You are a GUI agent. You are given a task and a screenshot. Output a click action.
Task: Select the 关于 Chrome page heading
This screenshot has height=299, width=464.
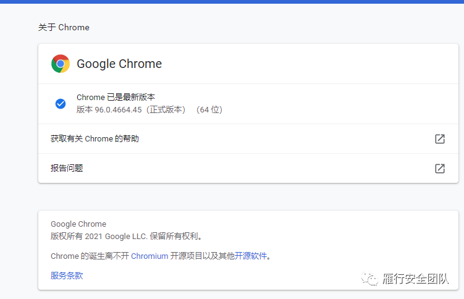point(64,27)
